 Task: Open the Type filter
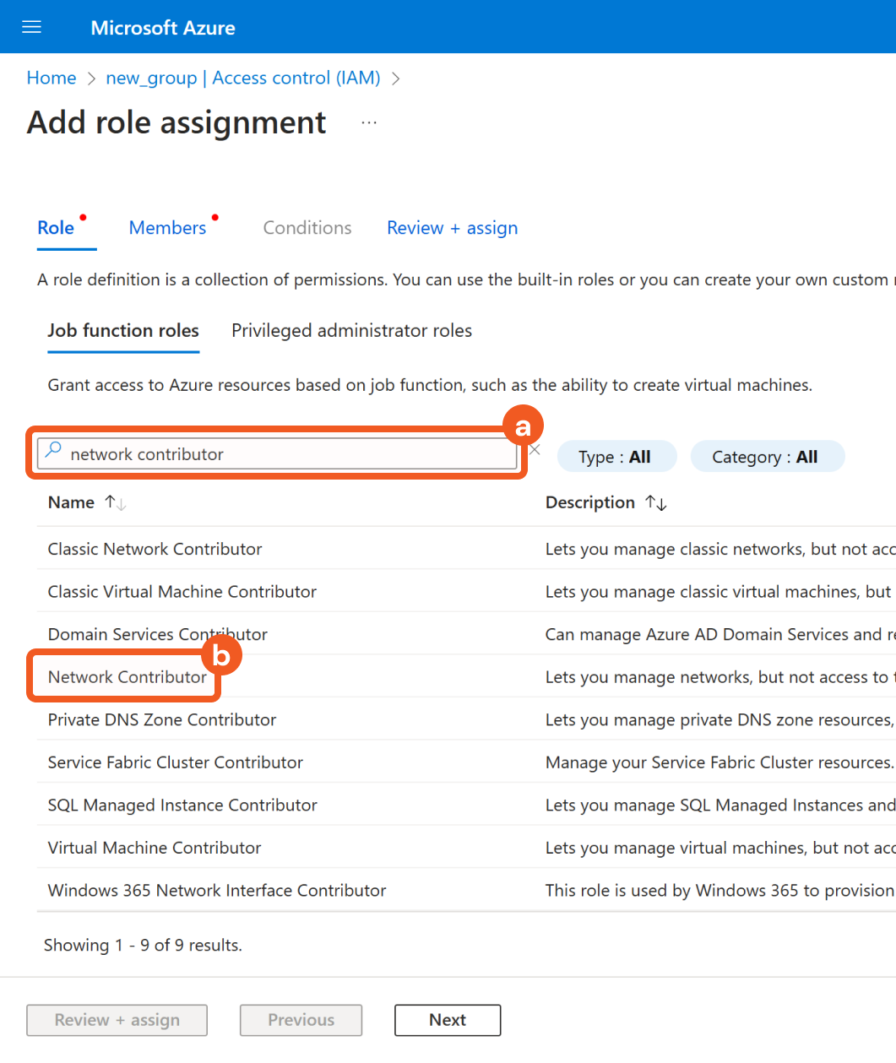[616, 457]
